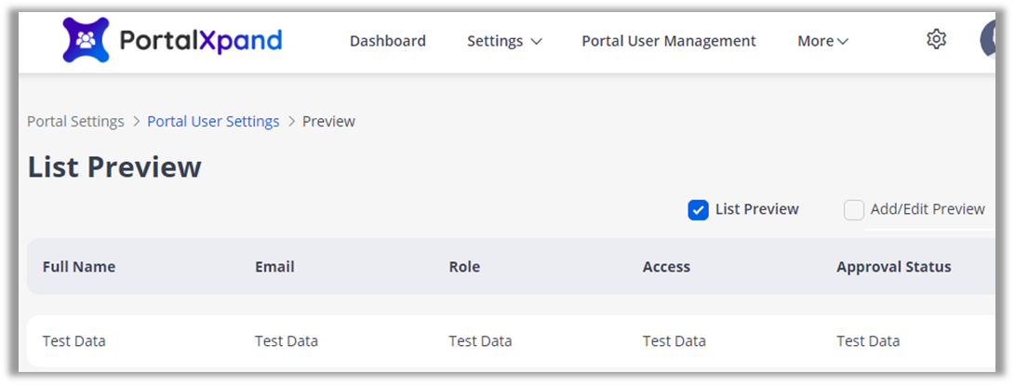The image size is (1015, 385).
Task: Click the Role column header
Action: (x=464, y=267)
